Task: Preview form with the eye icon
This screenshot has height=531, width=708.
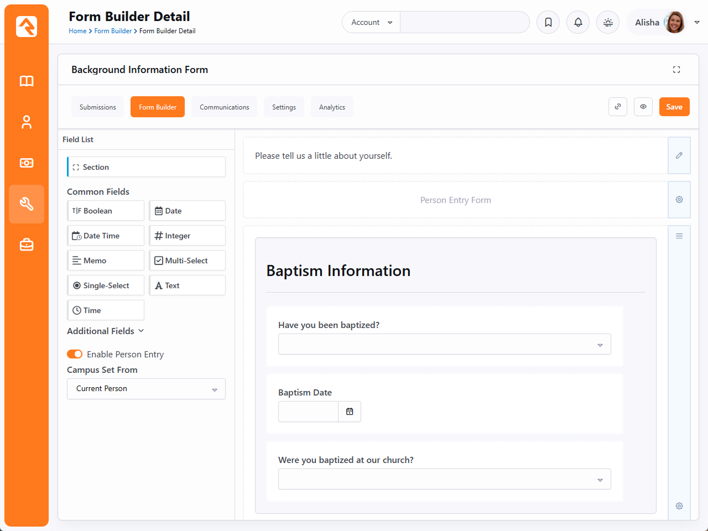Action: (643, 107)
